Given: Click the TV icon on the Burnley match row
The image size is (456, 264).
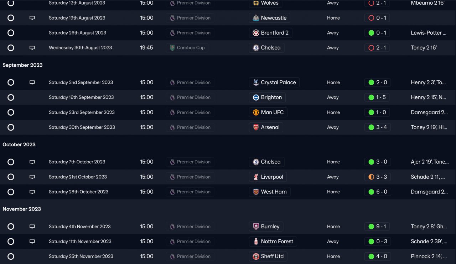Looking at the screenshot, I should [32, 227].
